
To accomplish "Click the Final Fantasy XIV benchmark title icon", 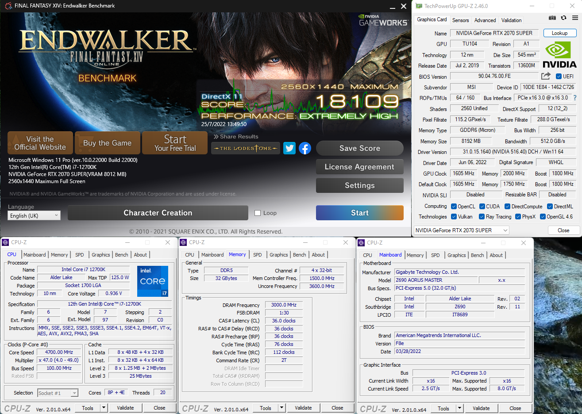I will click(x=8, y=6).
